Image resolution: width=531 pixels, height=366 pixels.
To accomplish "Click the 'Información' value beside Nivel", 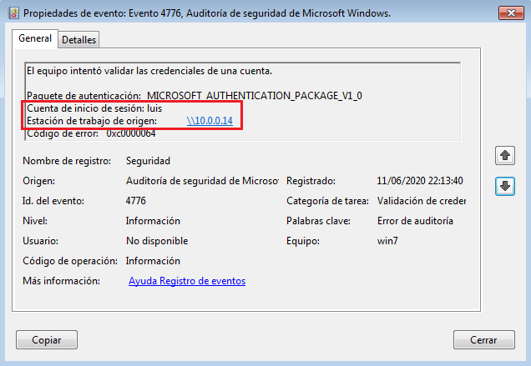I will [x=153, y=221].
